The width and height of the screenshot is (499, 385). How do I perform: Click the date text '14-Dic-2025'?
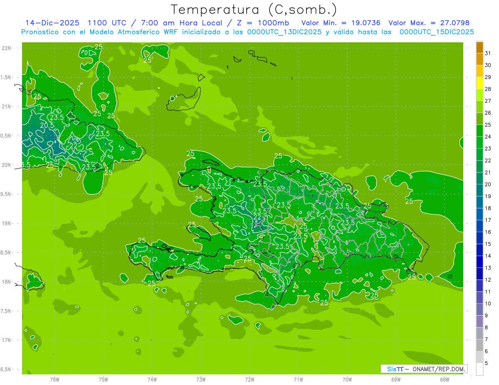[52, 23]
